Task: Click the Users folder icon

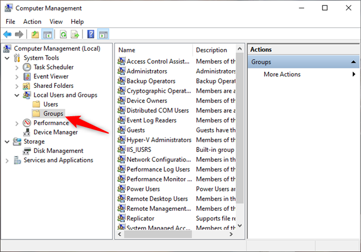Action: pos(36,105)
